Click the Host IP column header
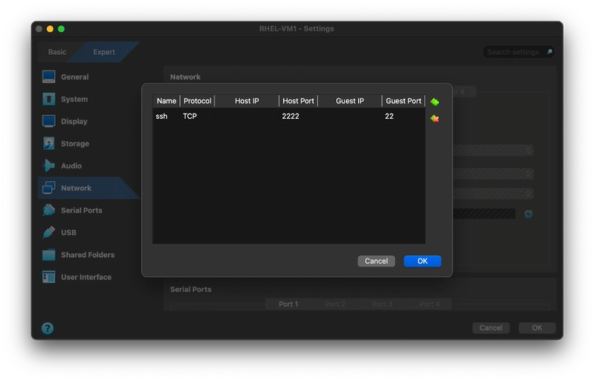This screenshot has height=381, width=595. tap(247, 101)
